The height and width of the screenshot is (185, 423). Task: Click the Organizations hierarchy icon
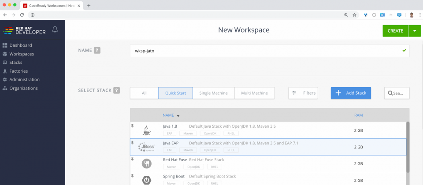click(x=5, y=88)
